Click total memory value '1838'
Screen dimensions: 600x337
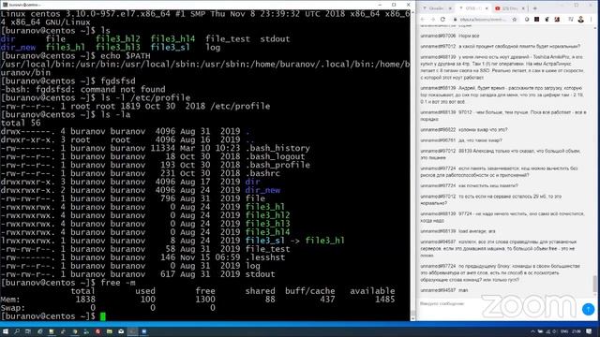(x=85, y=300)
